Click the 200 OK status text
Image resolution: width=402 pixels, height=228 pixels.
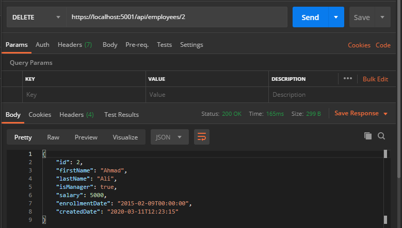pyautogui.click(x=232, y=114)
